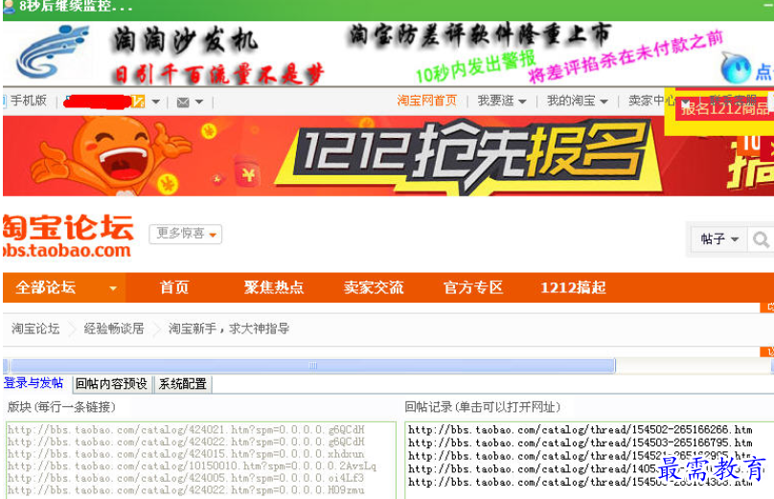Expand the username dropdown arrow
This screenshot has height=499, width=774.
[x=156, y=102]
